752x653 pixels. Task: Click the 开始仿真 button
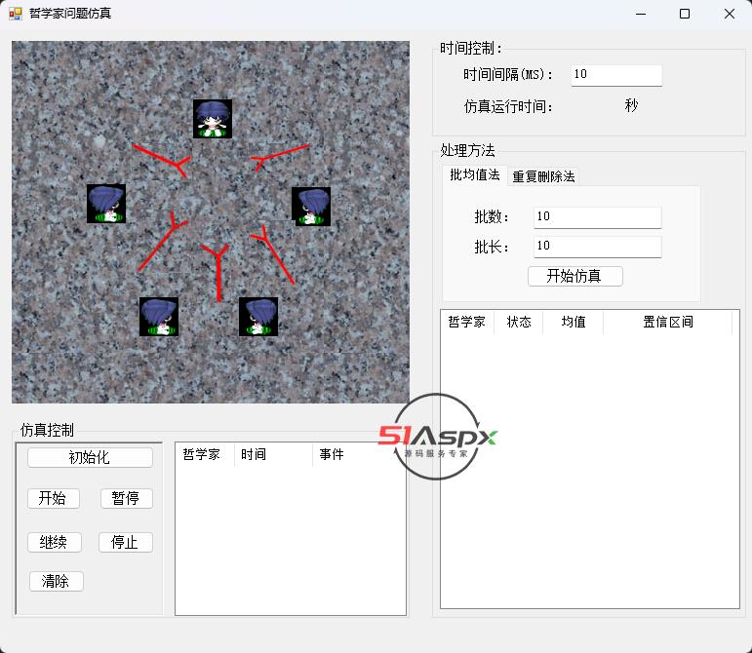575,276
